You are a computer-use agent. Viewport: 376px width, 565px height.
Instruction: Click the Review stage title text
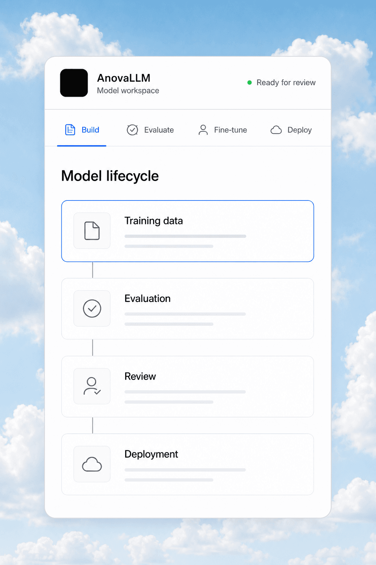tap(140, 376)
